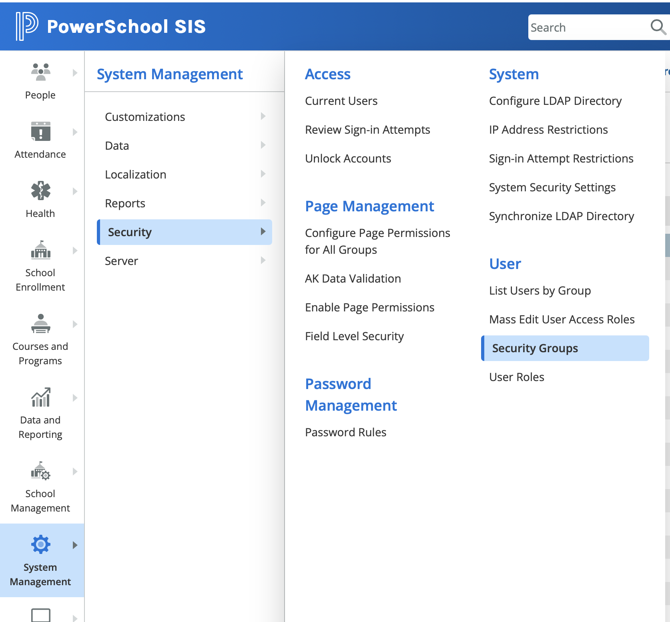This screenshot has height=622, width=670.
Task: Select the Security menu item
Action: pyautogui.click(x=185, y=232)
